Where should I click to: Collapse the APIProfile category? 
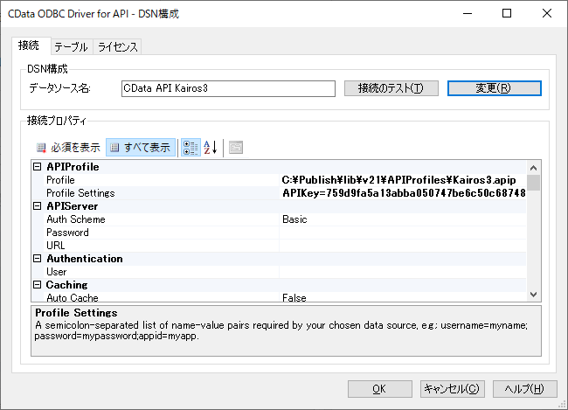click(38, 167)
